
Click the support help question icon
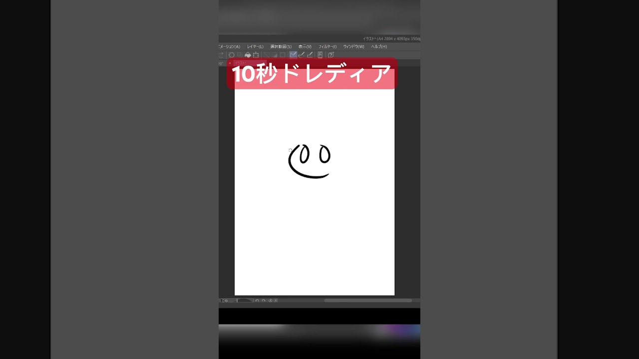(x=330, y=55)
